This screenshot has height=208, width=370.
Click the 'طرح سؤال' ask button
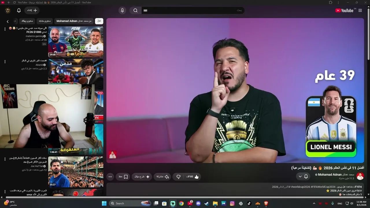(142, 177)
